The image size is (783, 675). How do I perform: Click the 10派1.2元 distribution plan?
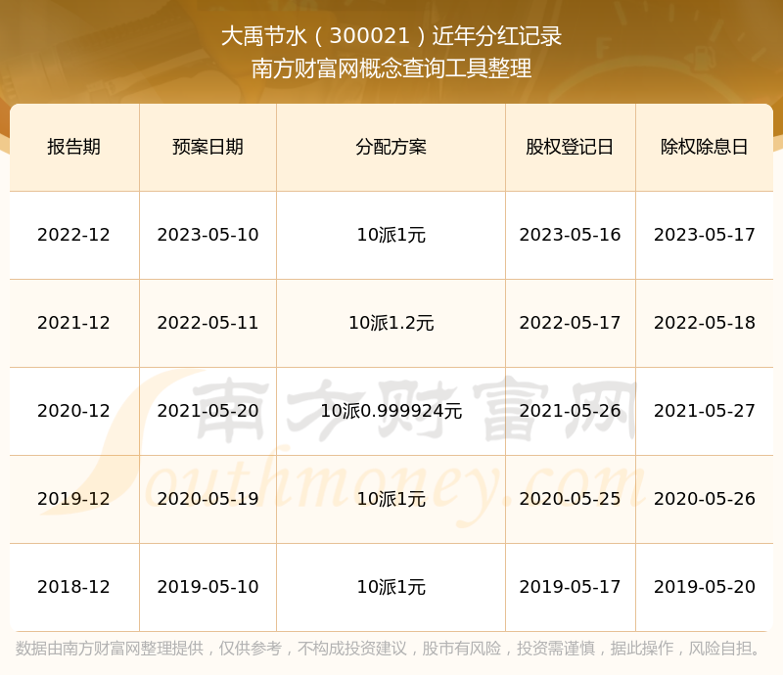(391, 323)
